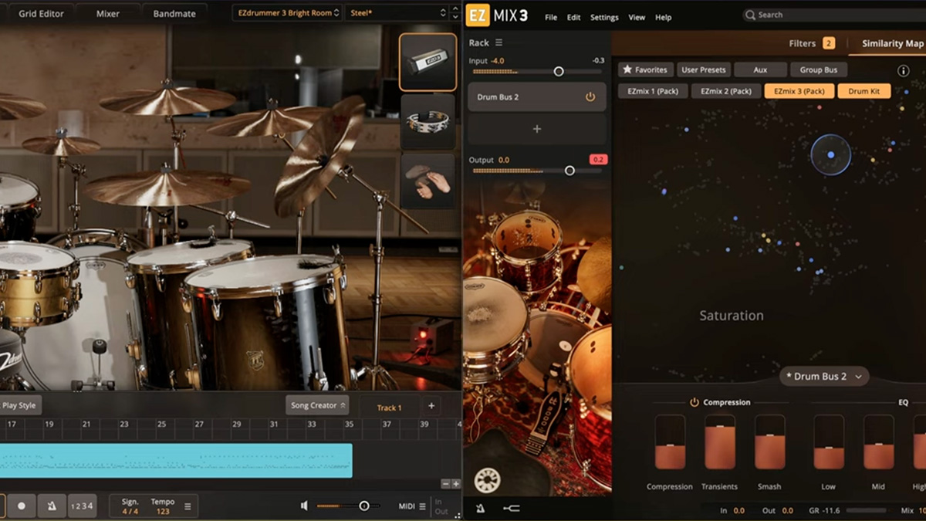Viewport: 926px width, 521px height.
Task: Toggle the EZmix 1 (Pack) filter
Action: (653, 91)
